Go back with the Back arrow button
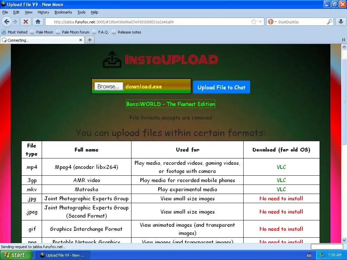The width and height of the screenshot is (347, 260). 7,22
